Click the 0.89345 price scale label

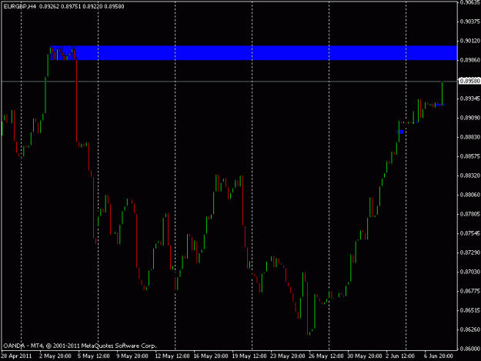(470, 99)
